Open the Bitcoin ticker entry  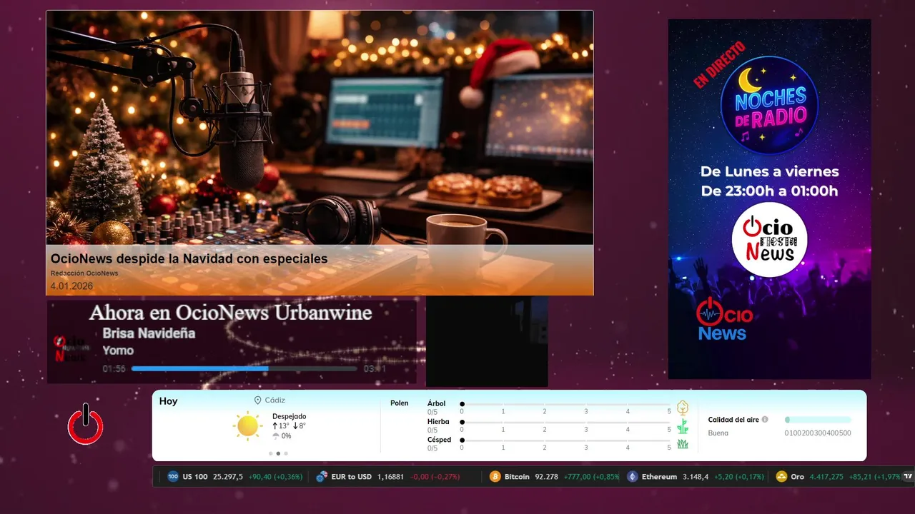pos(555,477)
